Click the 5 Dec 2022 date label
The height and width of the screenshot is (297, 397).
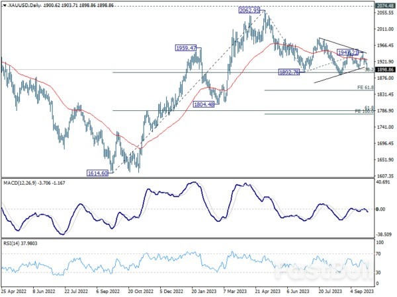[171, 291]
